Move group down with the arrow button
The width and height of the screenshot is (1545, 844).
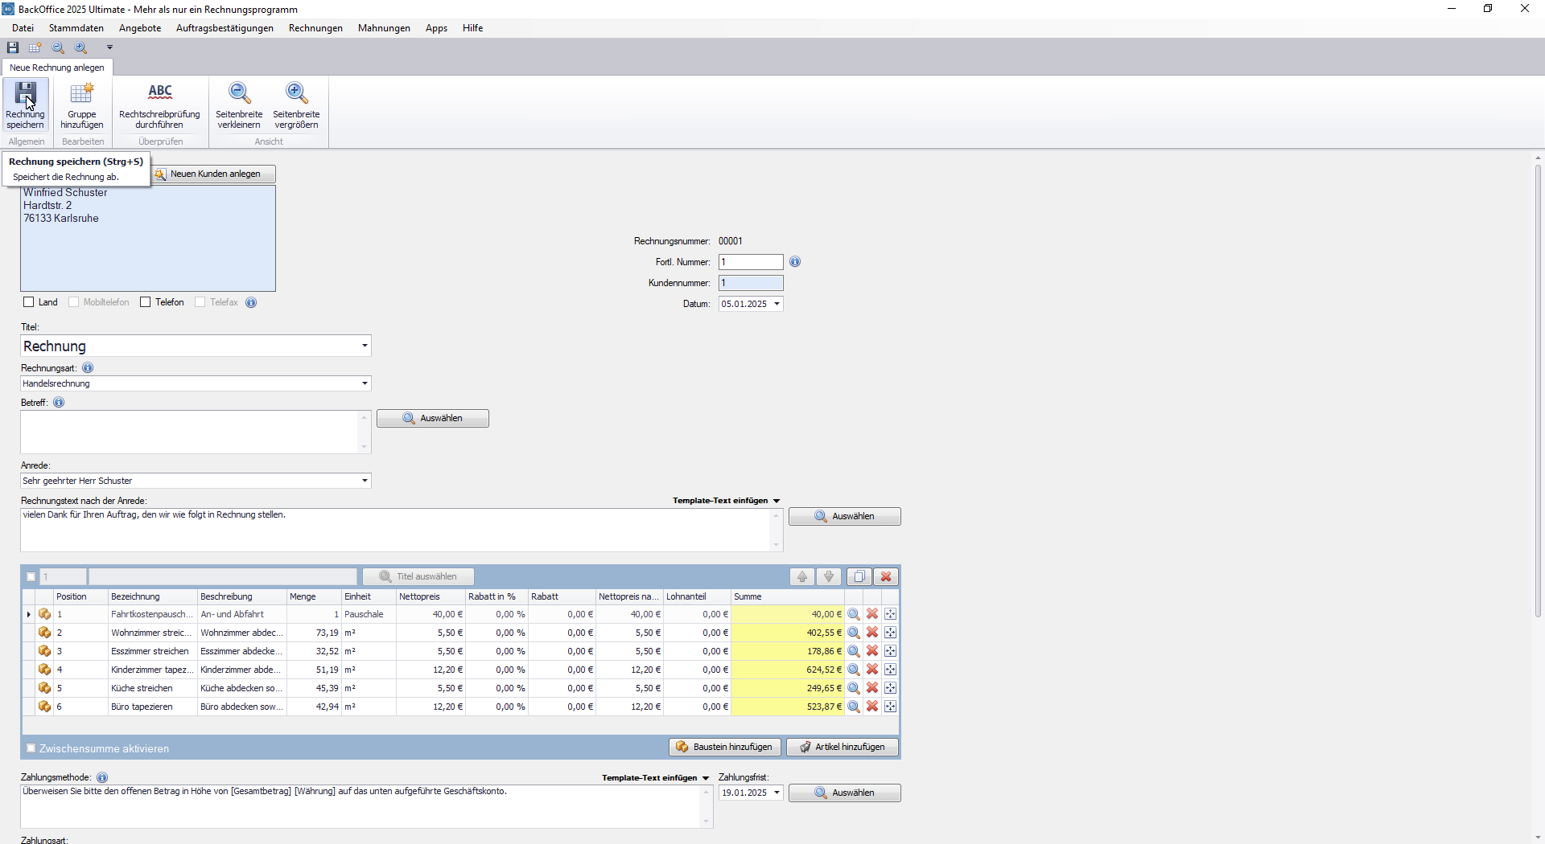click(x=829, y=576)
